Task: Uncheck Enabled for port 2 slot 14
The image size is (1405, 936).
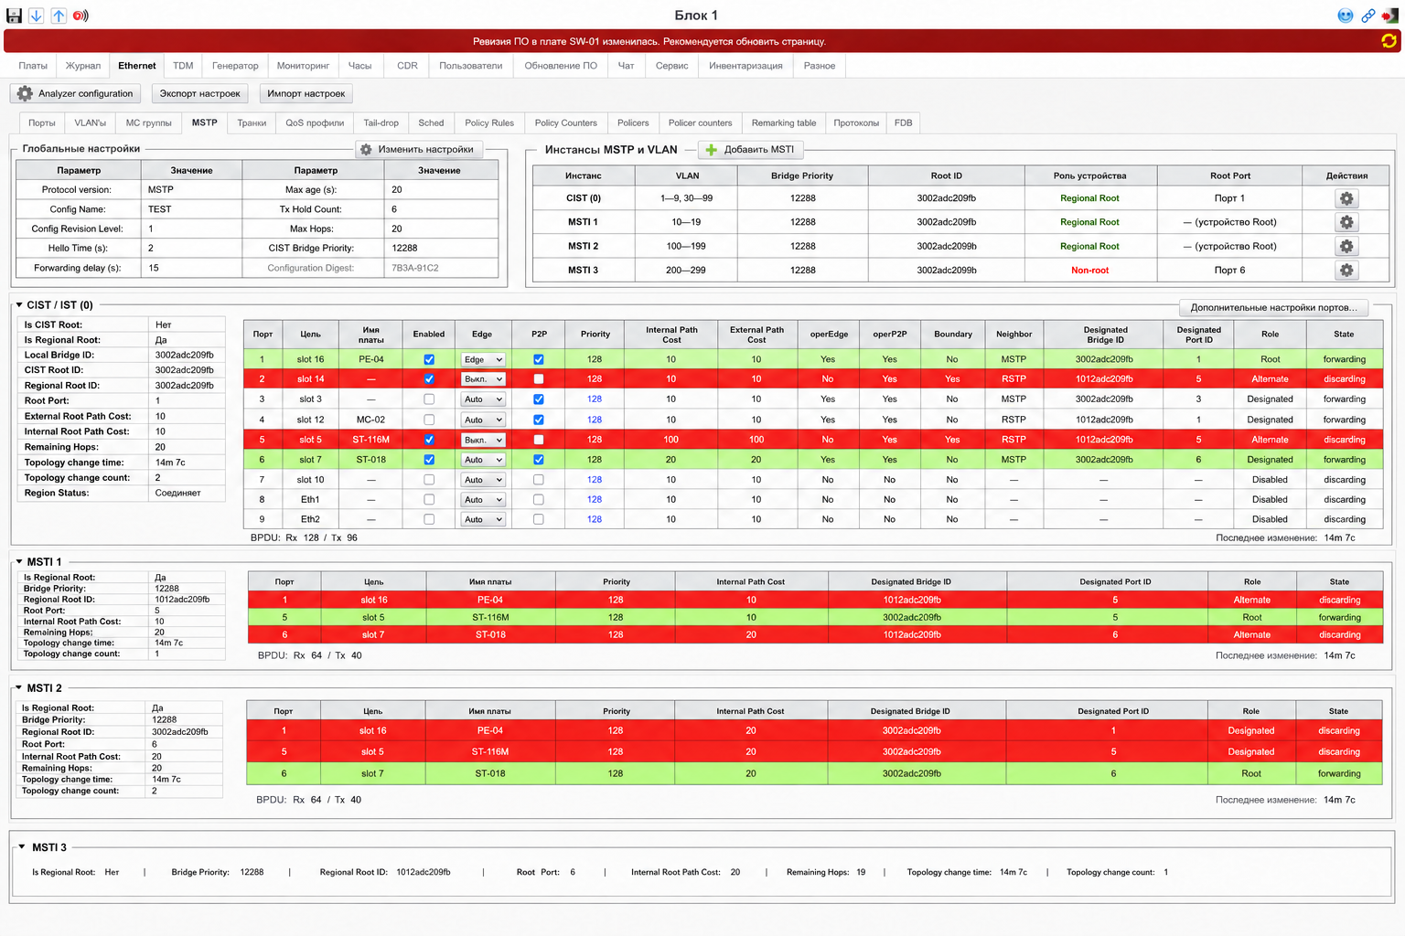Action: 429,378
